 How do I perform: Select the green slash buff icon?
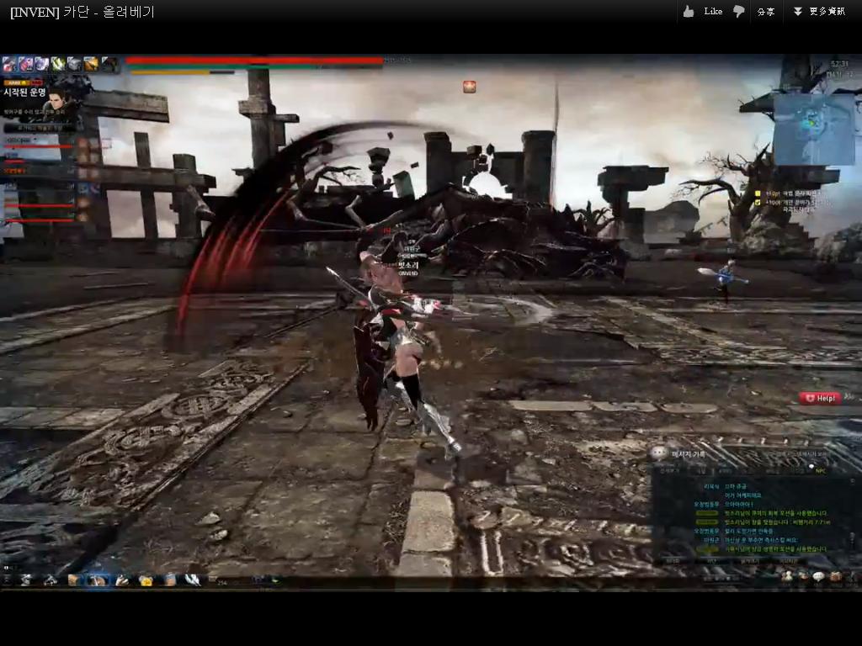tap(58, 65)
